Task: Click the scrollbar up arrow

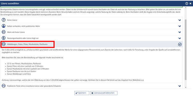Action: [x=186, y=8]
